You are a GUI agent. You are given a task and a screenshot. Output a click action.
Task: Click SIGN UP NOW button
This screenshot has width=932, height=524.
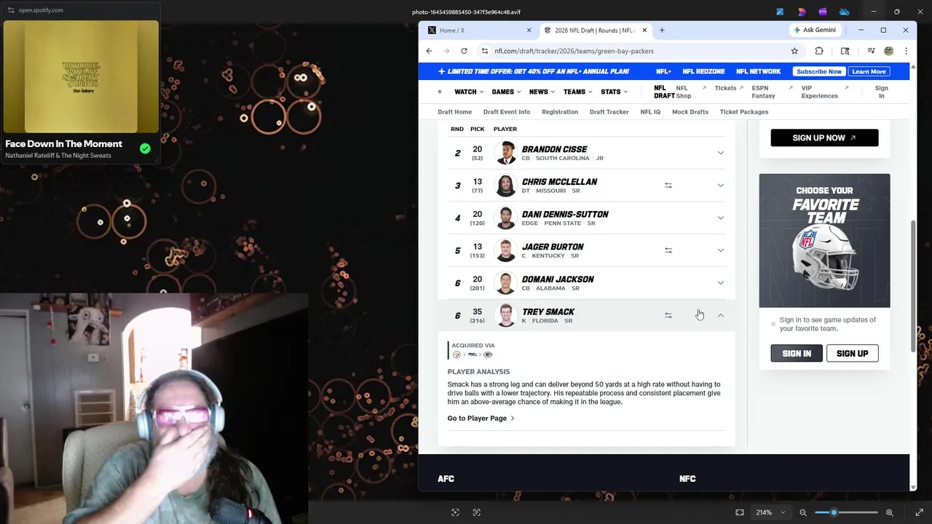point(824,138)
